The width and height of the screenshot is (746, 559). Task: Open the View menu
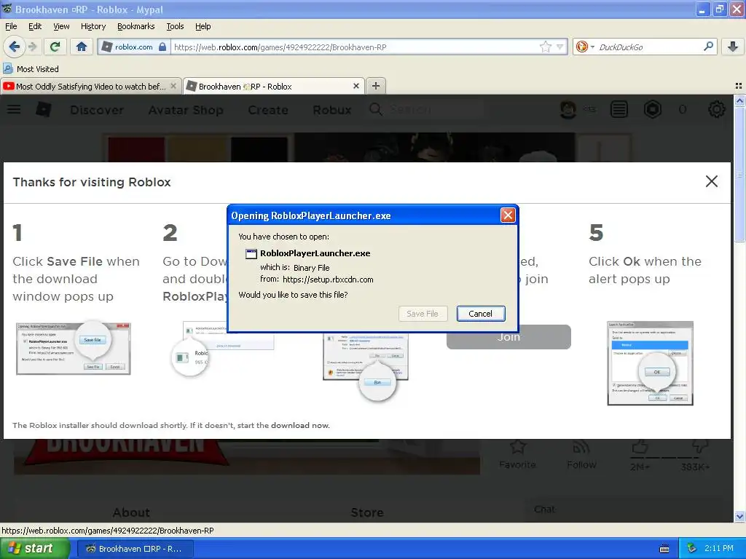click(x=61, y=26)
